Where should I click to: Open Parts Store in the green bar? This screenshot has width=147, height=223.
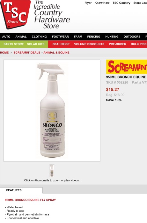point(14,44)
